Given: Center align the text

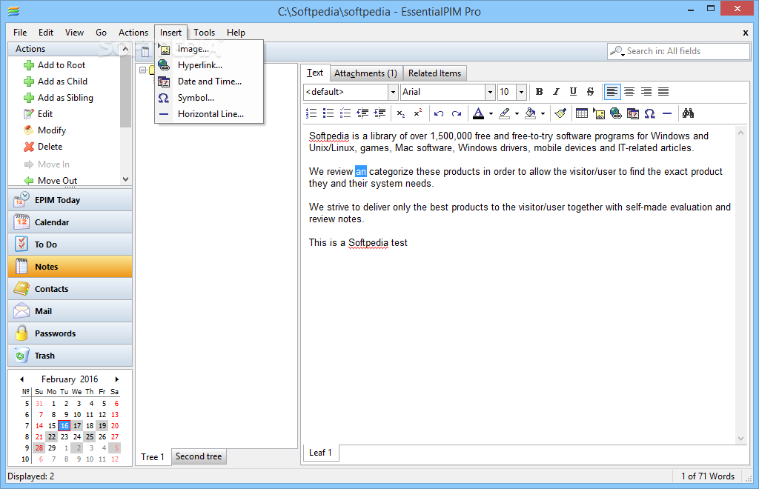Looking at the screenshot, I should tap(629, 91).
